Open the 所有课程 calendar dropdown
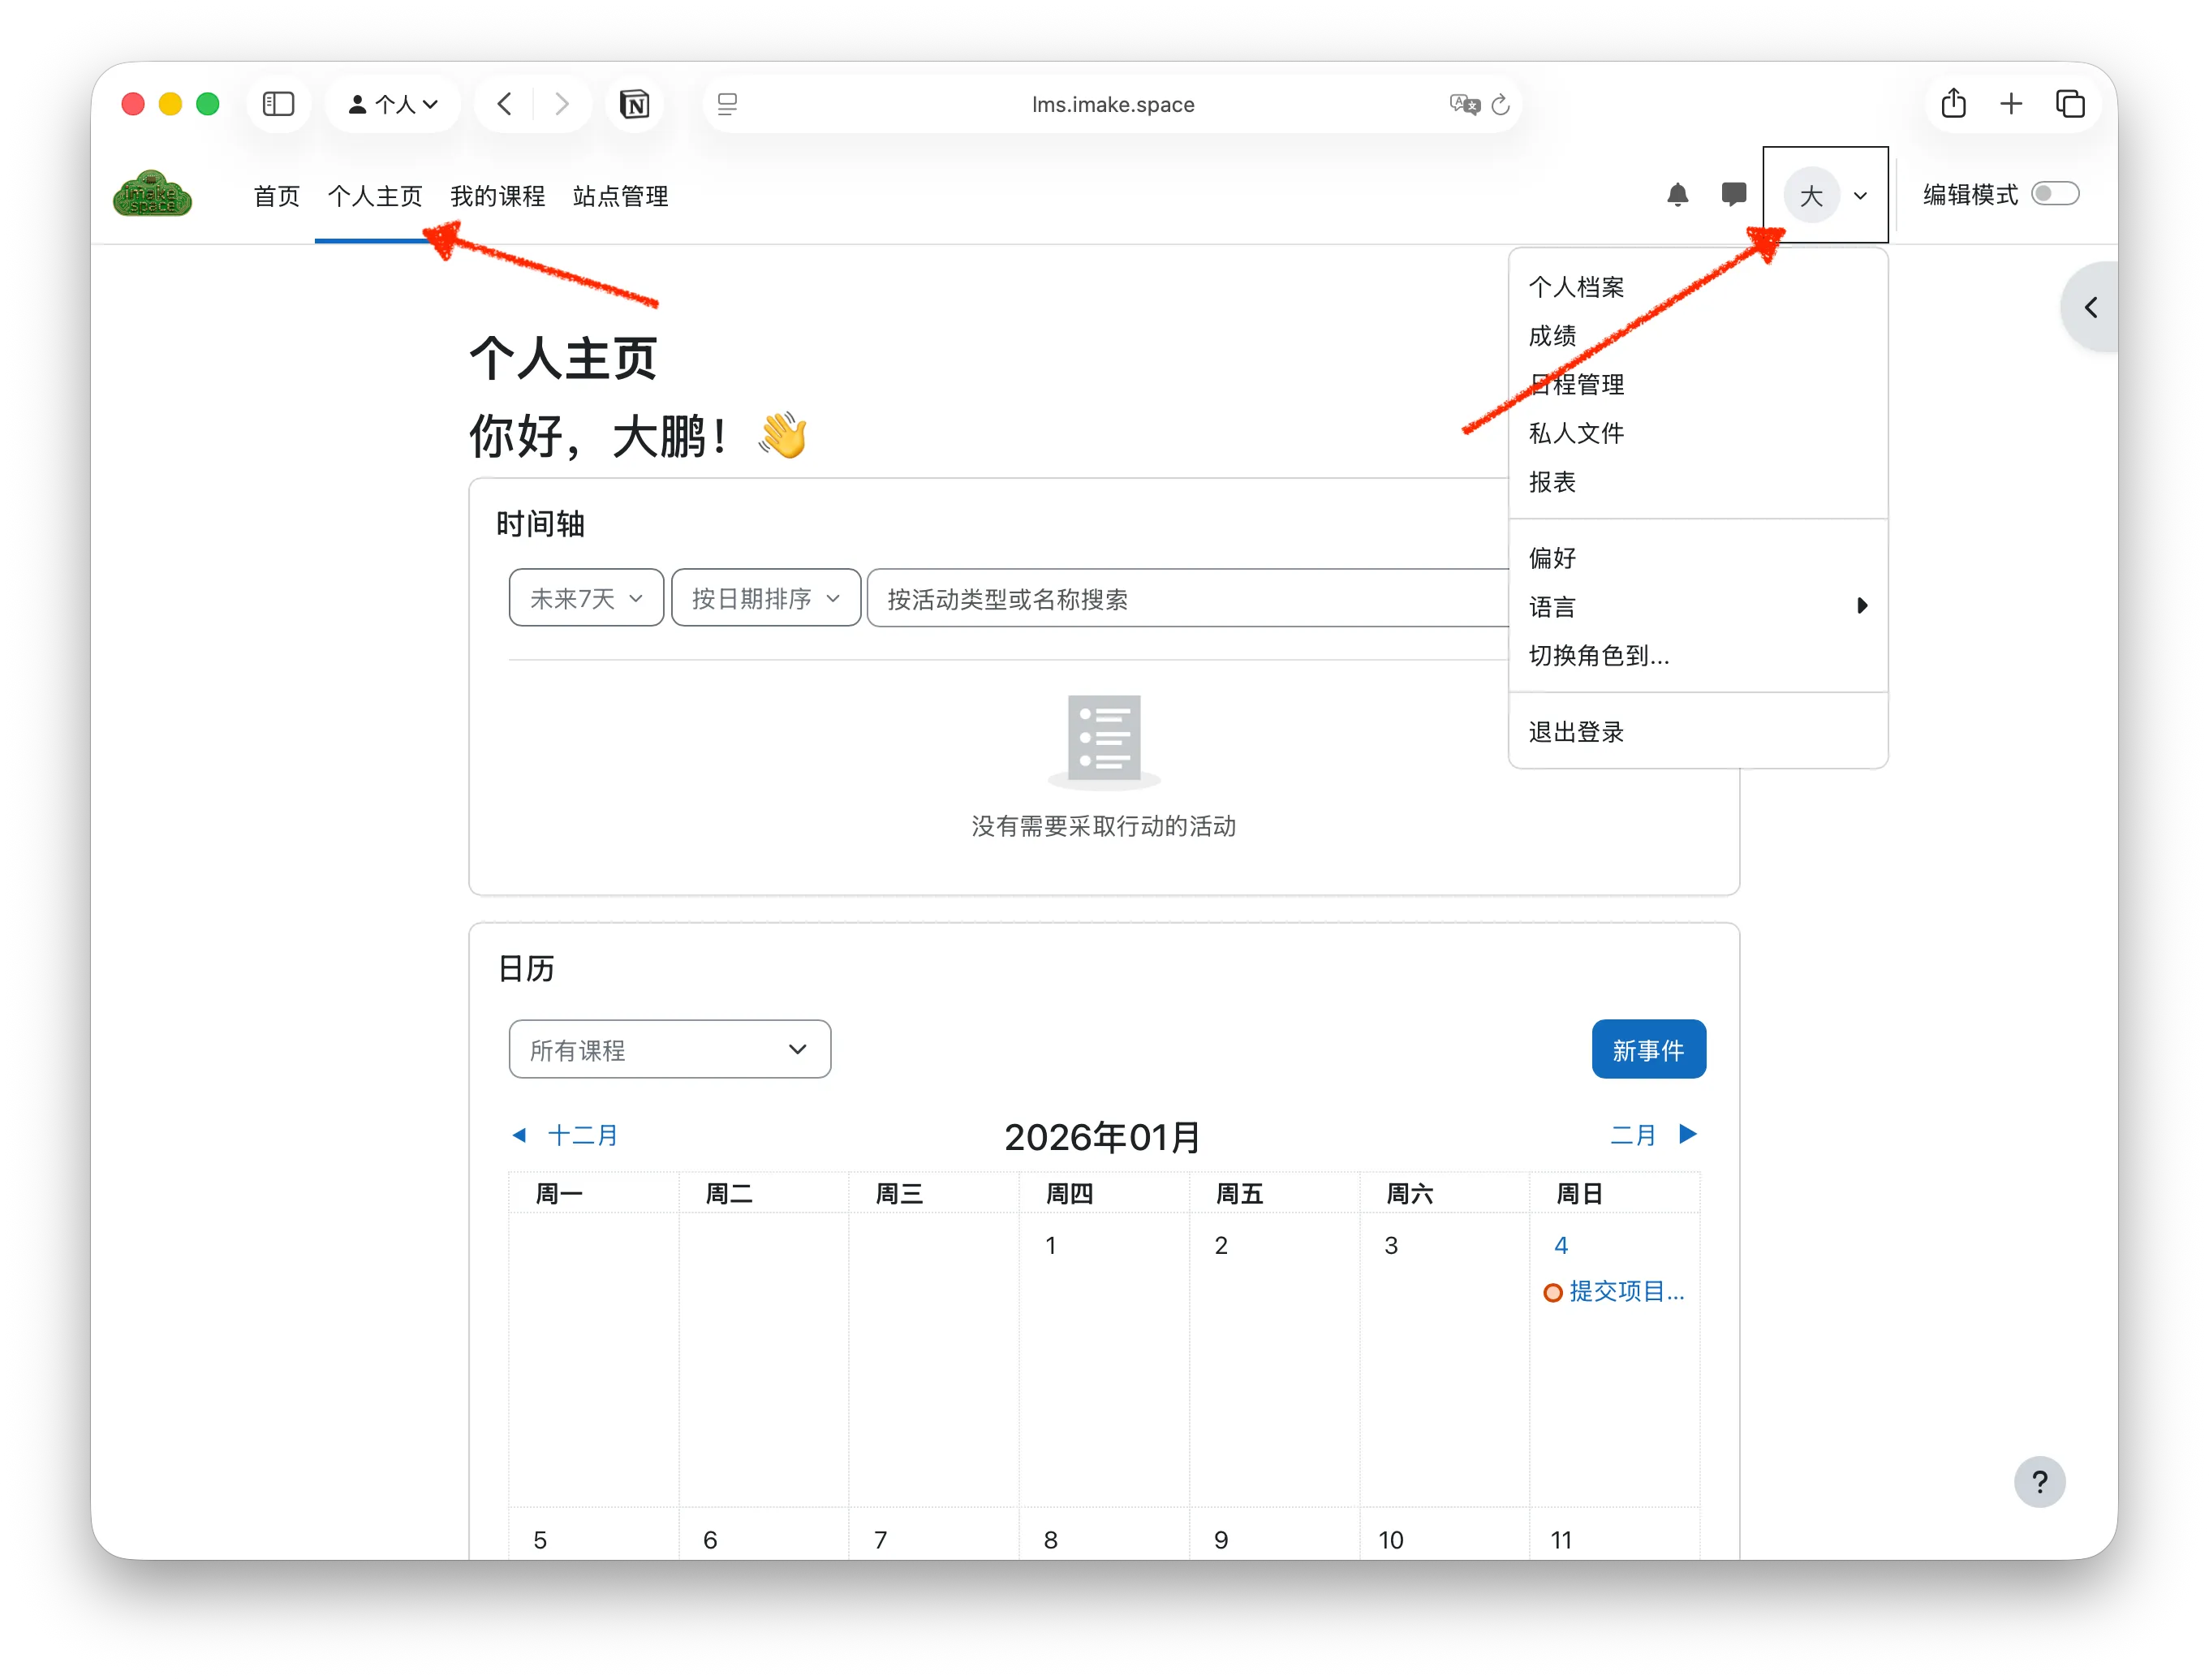Image resolution: width=2209 pixels, height=1680 pixels. [669, 1049]
